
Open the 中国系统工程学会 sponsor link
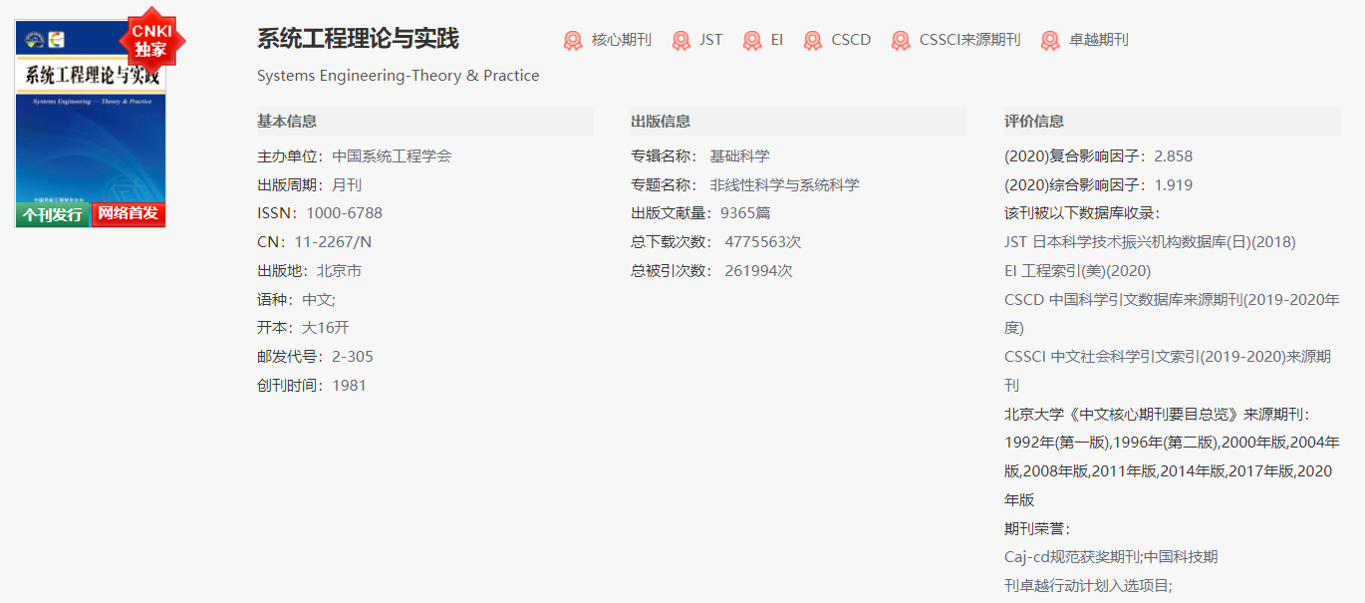pyautogui.click(x=391, y=155)
